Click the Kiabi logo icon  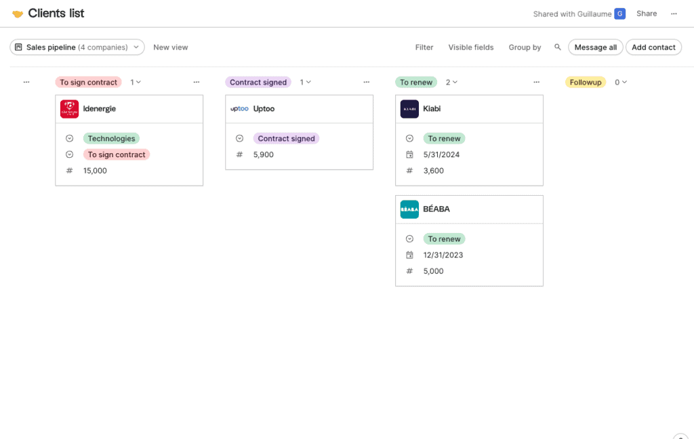point(409,108)
